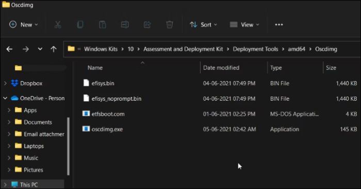The width and height of the screenshot is (361, 189).
Task: Sort by the Size column header
Action: tap(331, 68)
